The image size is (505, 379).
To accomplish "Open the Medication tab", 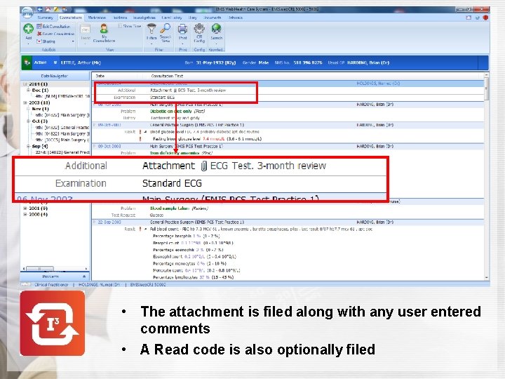I will click(x=97, y=18).
